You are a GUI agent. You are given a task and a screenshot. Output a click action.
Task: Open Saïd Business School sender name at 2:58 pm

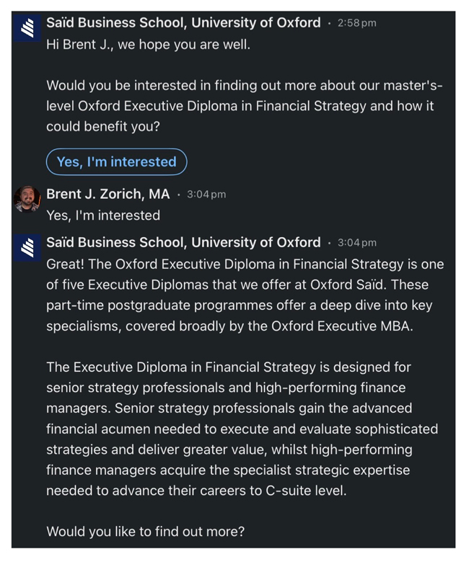183,23
